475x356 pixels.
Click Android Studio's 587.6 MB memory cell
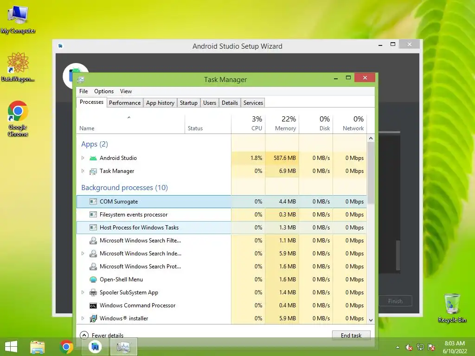pos(282,158)
